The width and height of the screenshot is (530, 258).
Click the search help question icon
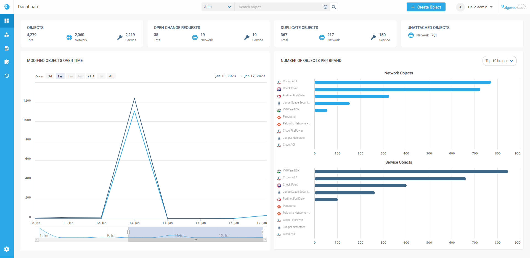[325, 7]
